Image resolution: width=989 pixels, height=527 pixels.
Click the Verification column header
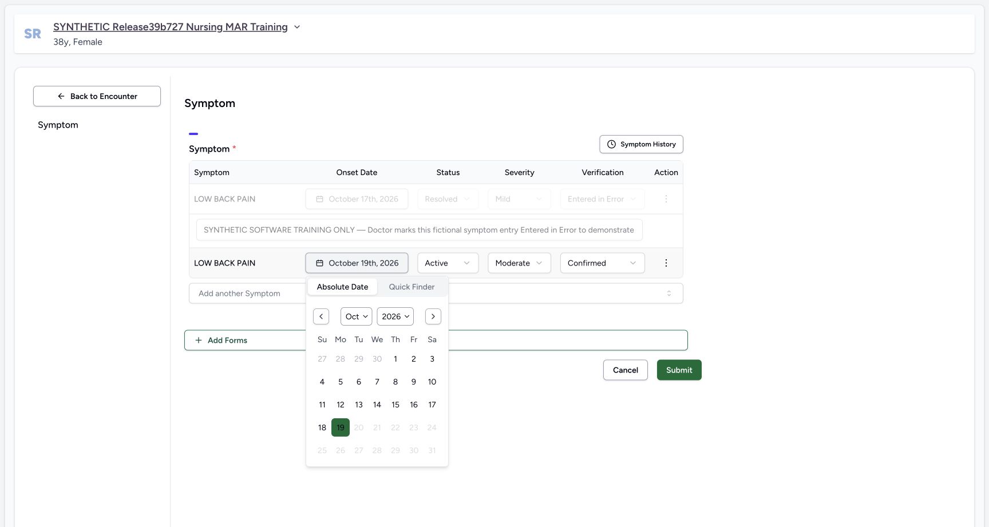(603, 172)
